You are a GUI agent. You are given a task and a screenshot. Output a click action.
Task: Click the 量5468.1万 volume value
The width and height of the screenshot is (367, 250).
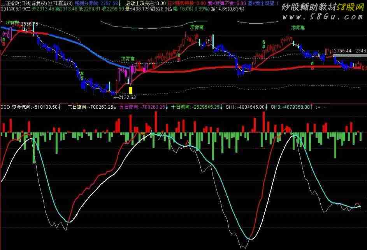[137, 9]
